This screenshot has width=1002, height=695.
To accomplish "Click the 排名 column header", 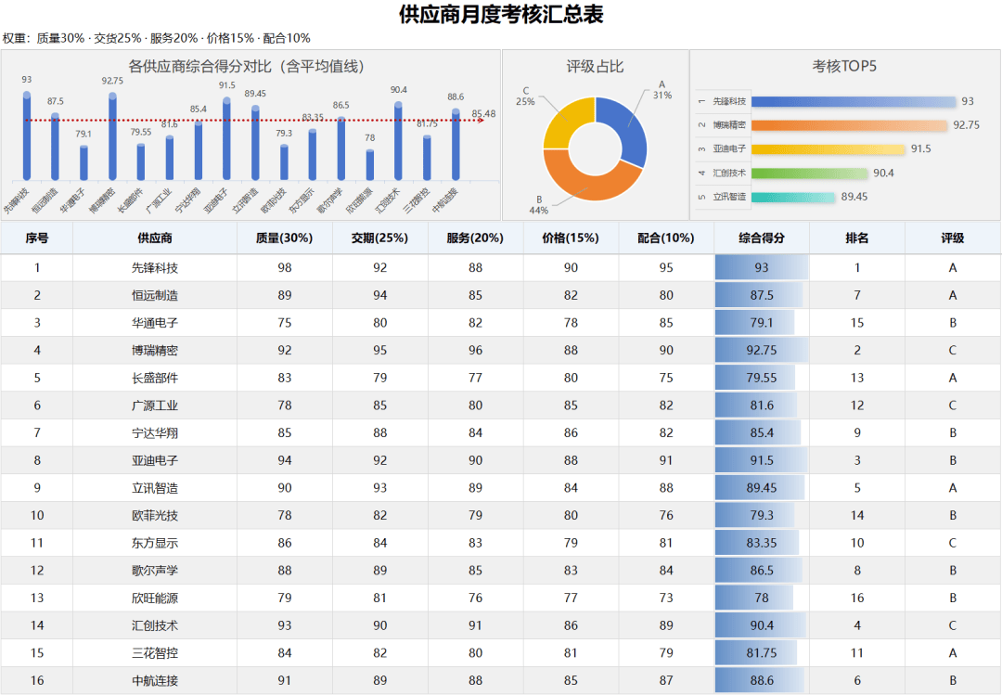I will (x=856, y=238).
